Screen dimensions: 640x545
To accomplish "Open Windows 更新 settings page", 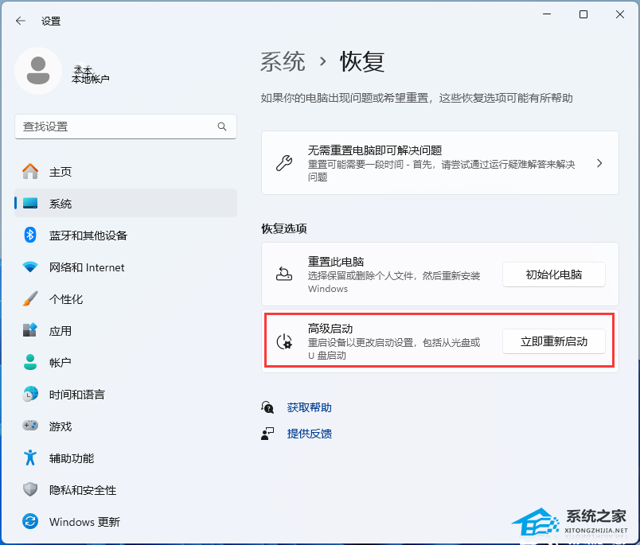I will [126, 521].
